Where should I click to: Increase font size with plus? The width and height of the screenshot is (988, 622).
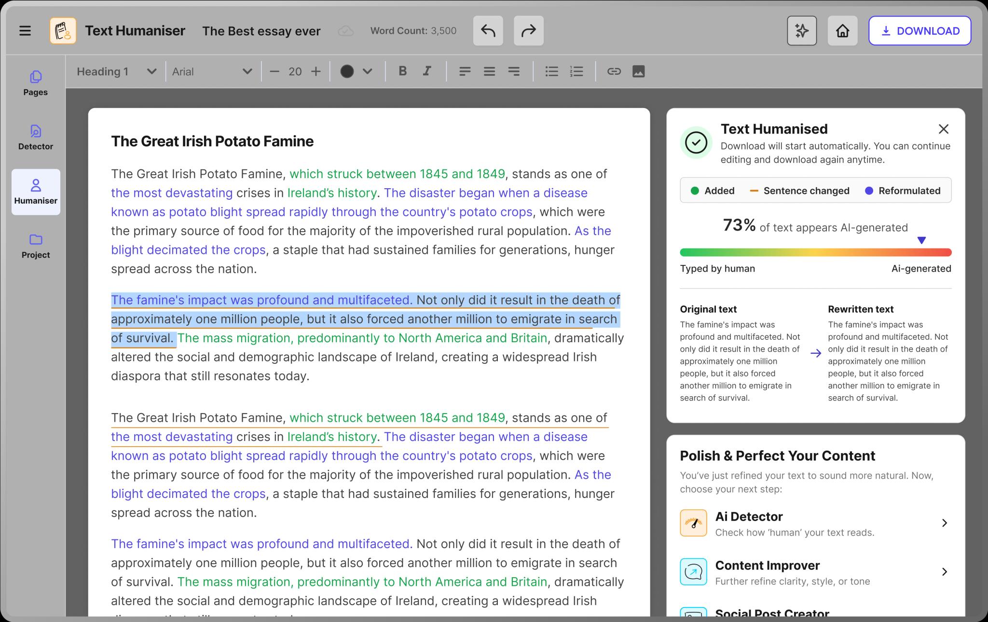(x=316, y=71)
